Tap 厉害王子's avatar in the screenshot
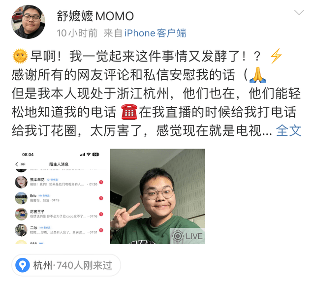Screen dimensions: 315x284 click(21, 214)
